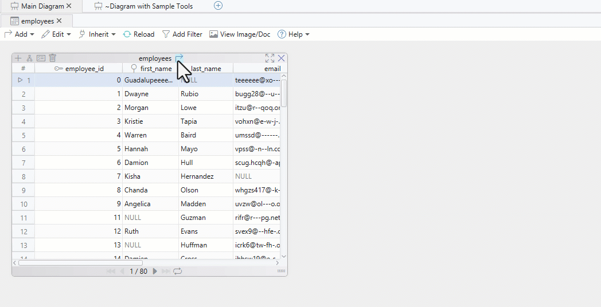
Task: Click the hierarchy structure icon in employees panel
Action: click(29, 58)
